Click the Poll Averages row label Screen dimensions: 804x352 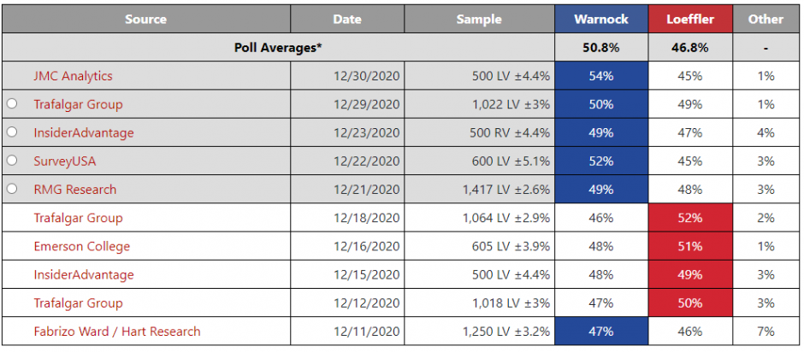(x=278, y=48)
